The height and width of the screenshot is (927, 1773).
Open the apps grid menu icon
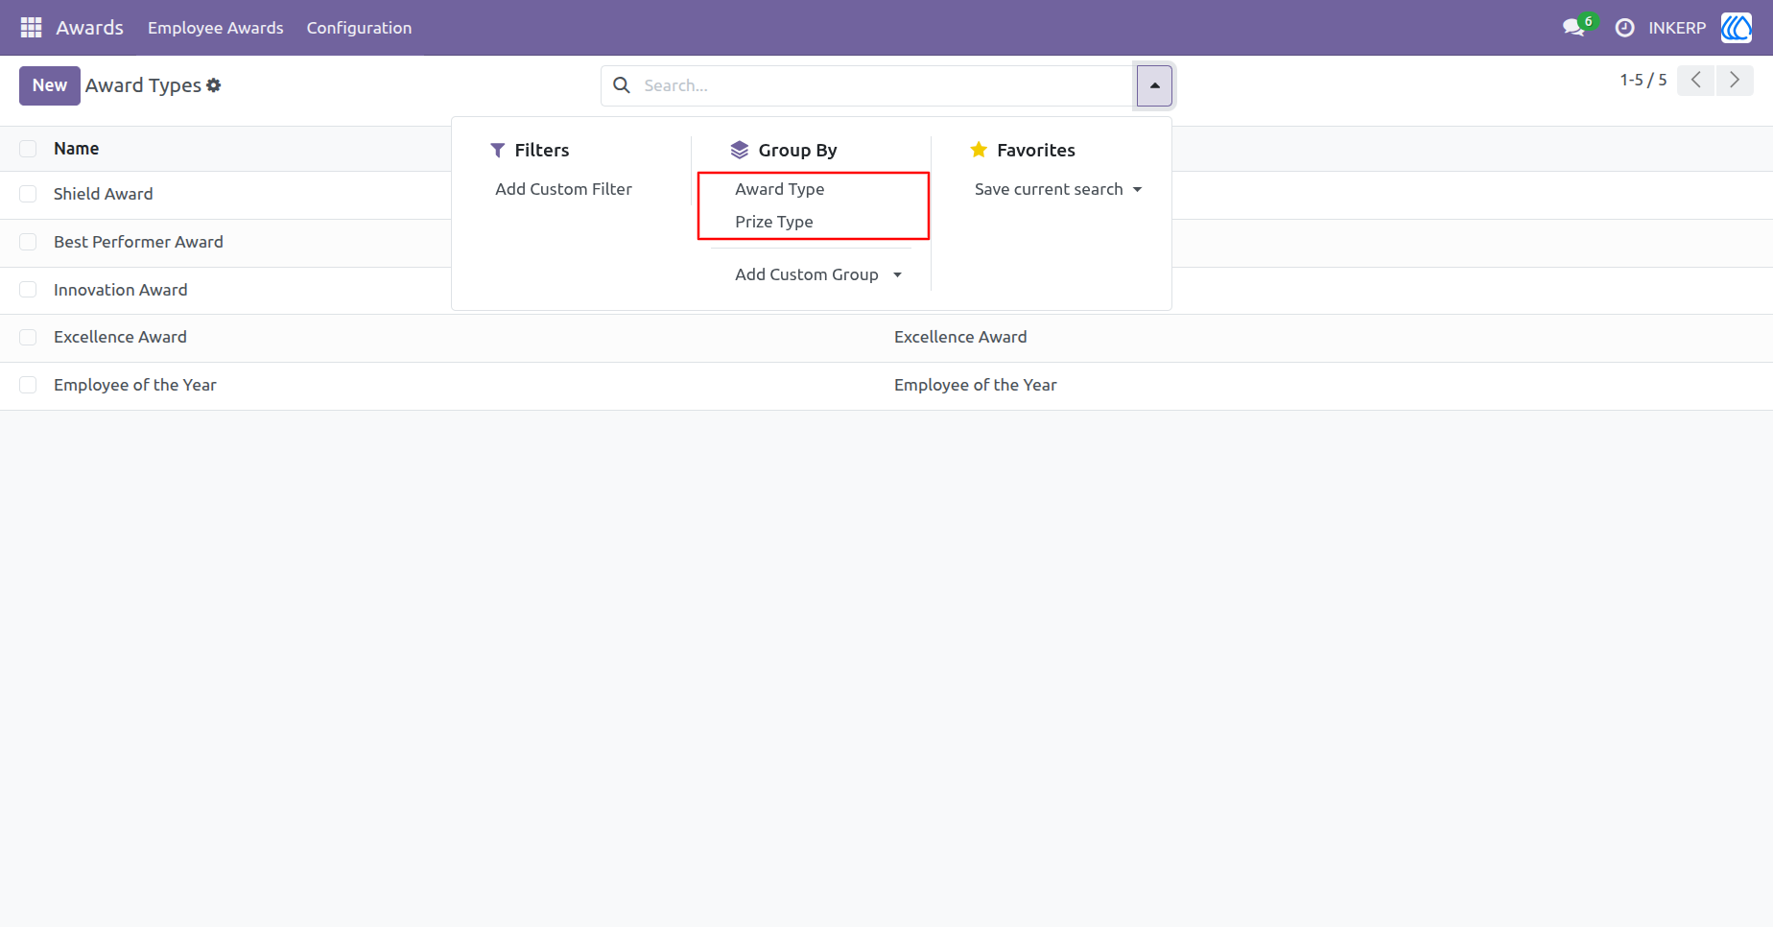(31, 28)
